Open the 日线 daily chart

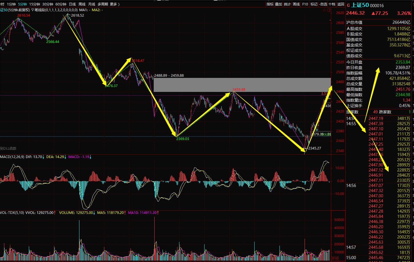(72, 4)
